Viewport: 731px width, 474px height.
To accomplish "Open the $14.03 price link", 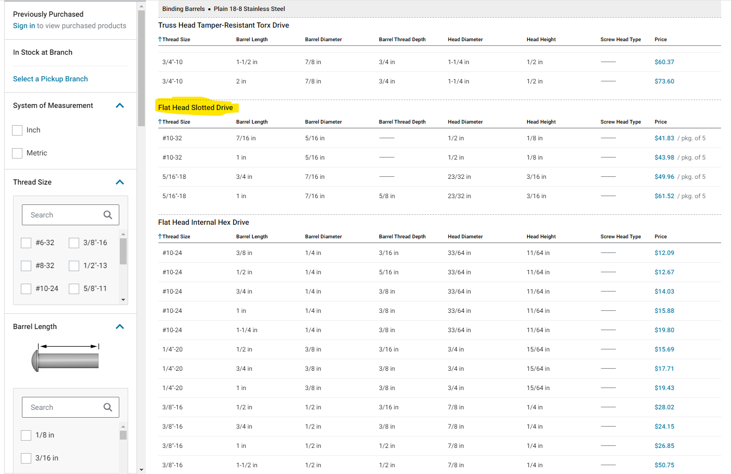I will pos(664,291).
